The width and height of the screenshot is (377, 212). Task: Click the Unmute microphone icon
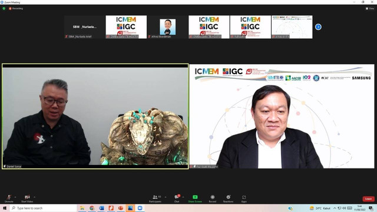9,197
